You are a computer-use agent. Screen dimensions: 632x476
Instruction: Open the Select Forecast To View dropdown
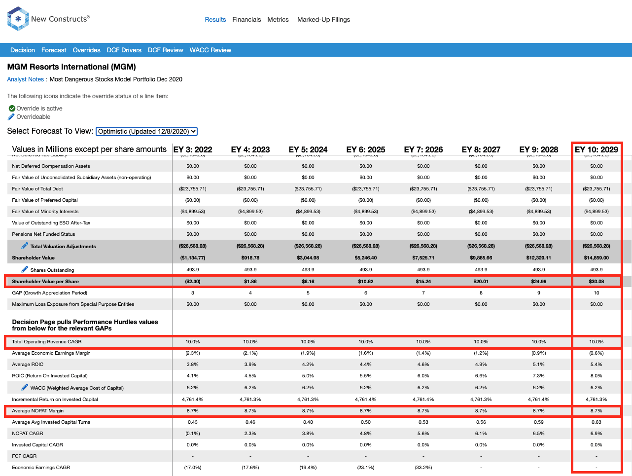[x=146, y=131]
